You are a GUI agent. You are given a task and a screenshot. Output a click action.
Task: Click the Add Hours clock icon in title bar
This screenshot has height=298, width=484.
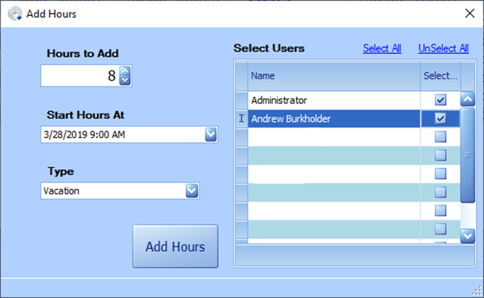(x=15, y=13)
